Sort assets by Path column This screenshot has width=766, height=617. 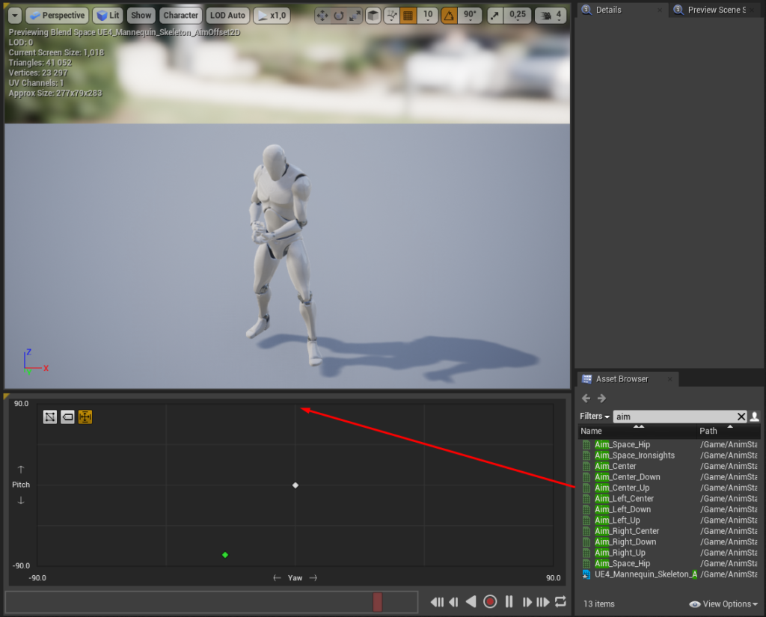click(729, 431)
